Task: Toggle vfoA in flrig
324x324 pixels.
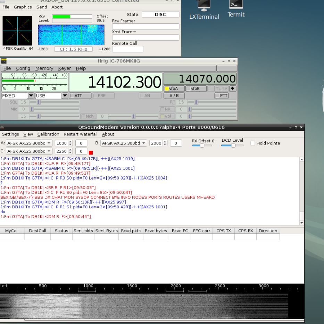Action: [174, 89]
